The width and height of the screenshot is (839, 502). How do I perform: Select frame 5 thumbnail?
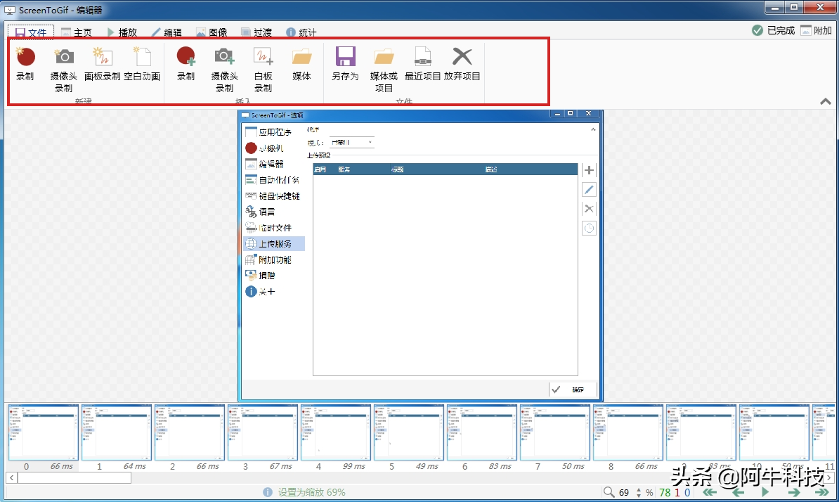[409, 432]
